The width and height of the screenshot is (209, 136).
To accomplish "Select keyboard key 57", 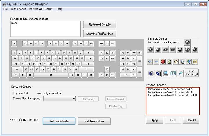I will [86, 69].
